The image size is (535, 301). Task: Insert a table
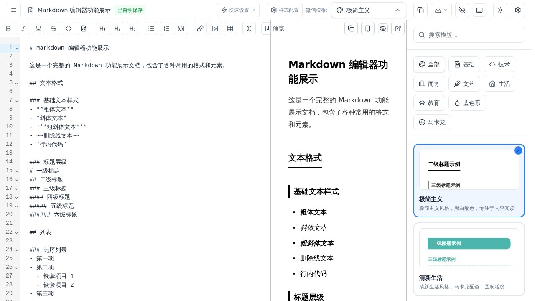230,28
